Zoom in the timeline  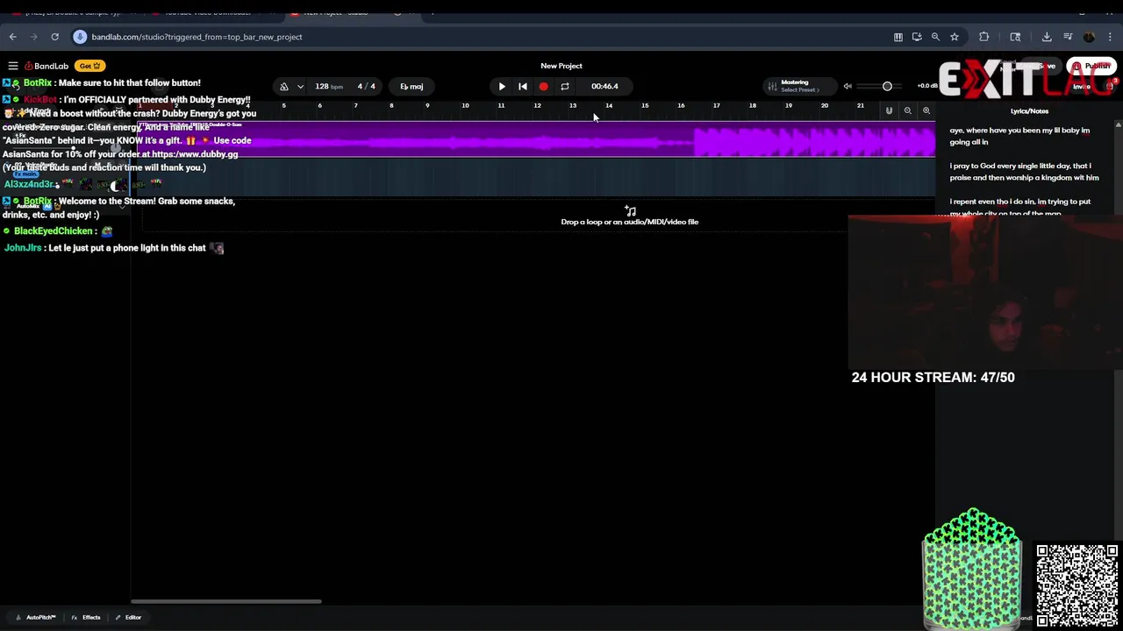926,110
